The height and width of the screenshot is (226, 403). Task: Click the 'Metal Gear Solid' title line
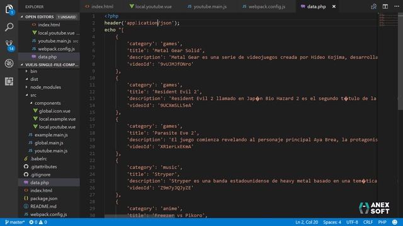click(x=166, y=50)
